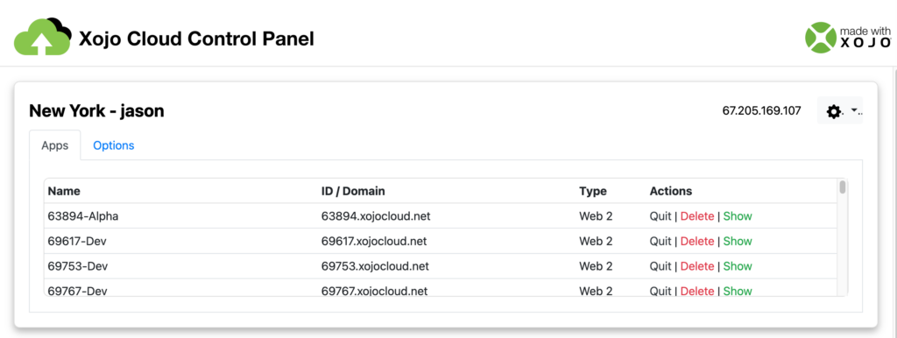Click the Web 2 type of 69617-Dev
Screen dimensions: 897x338
[x=596, y=242]
